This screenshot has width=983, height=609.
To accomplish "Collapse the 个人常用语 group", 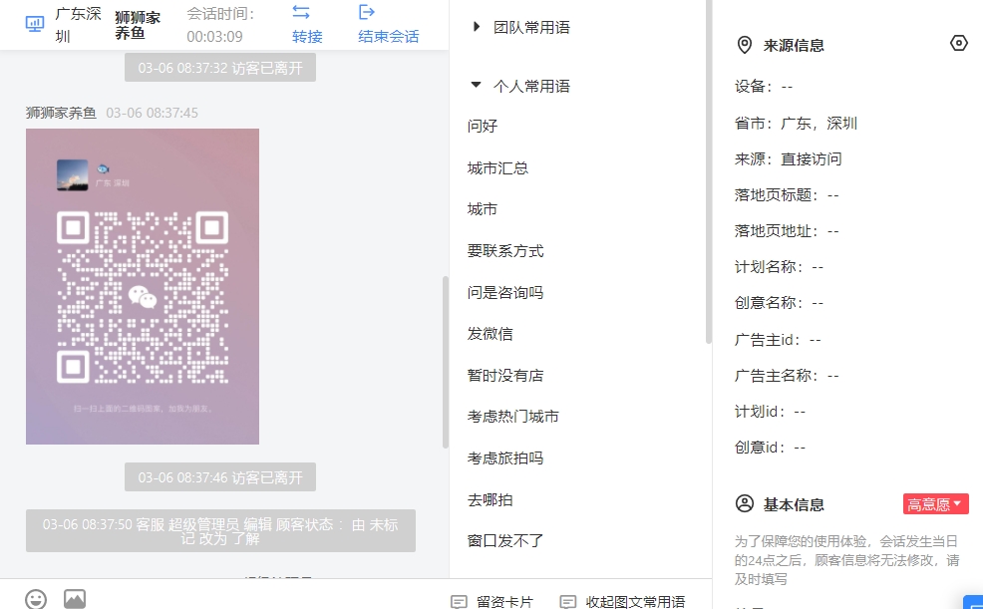I will pyautogui.click(x=476, y=85).
